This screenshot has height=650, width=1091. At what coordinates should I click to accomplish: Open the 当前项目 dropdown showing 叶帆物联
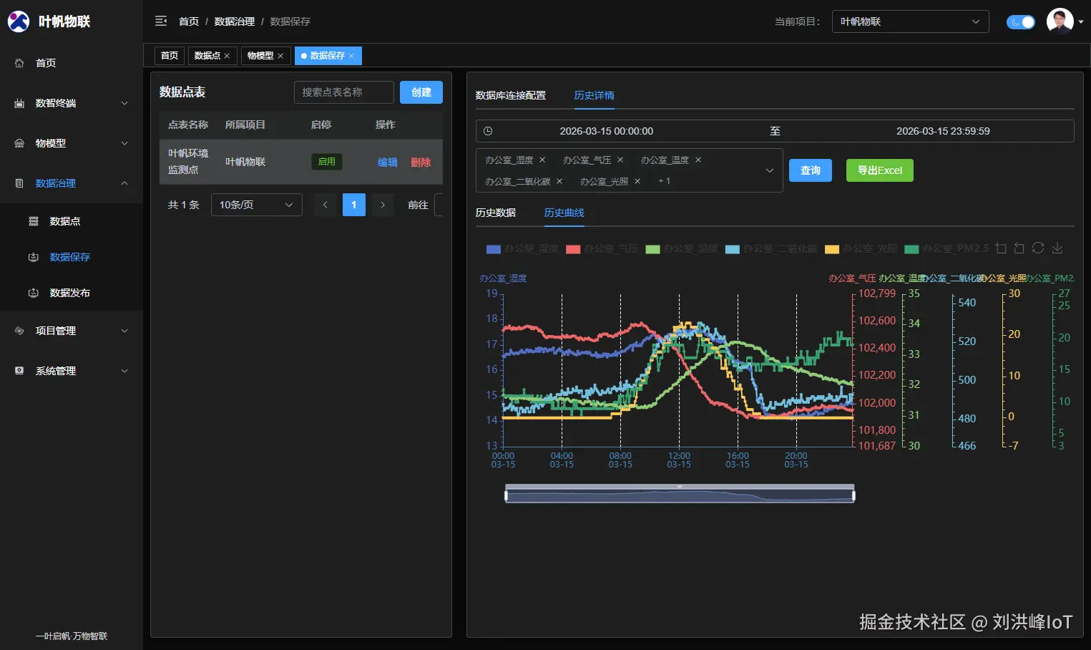tap(910, 21)
